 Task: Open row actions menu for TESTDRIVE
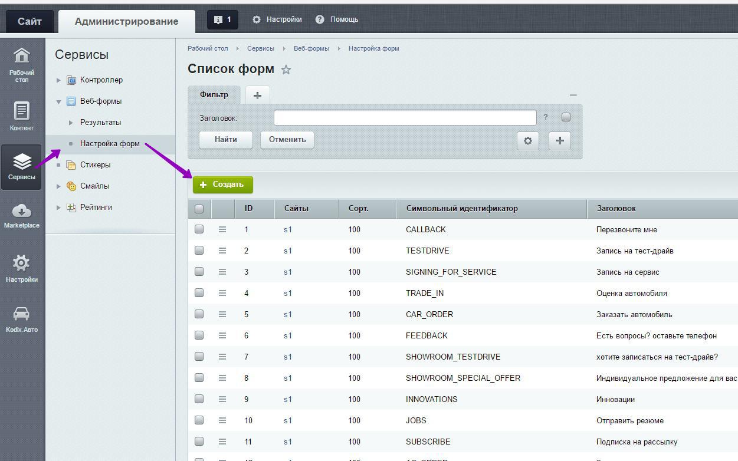[222, 251]
